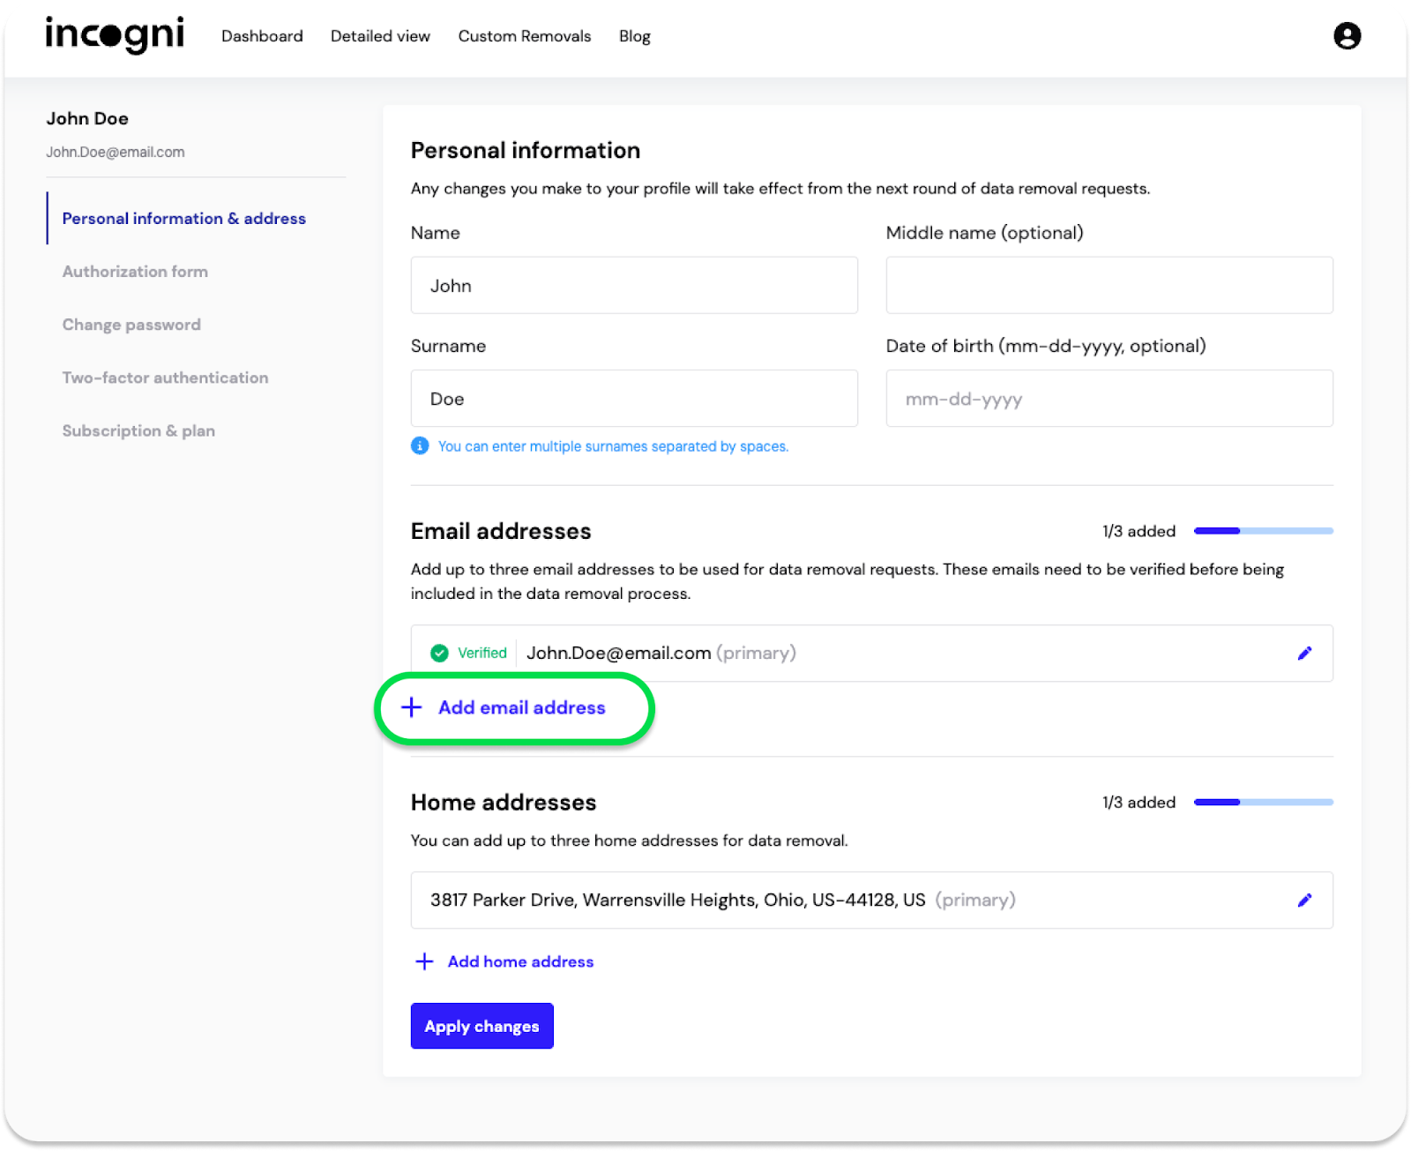
Task: Click the blue info icon under Surname
Action: pos(421,446)
